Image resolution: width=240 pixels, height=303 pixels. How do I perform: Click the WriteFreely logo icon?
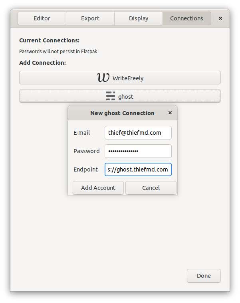coord(103,78)
